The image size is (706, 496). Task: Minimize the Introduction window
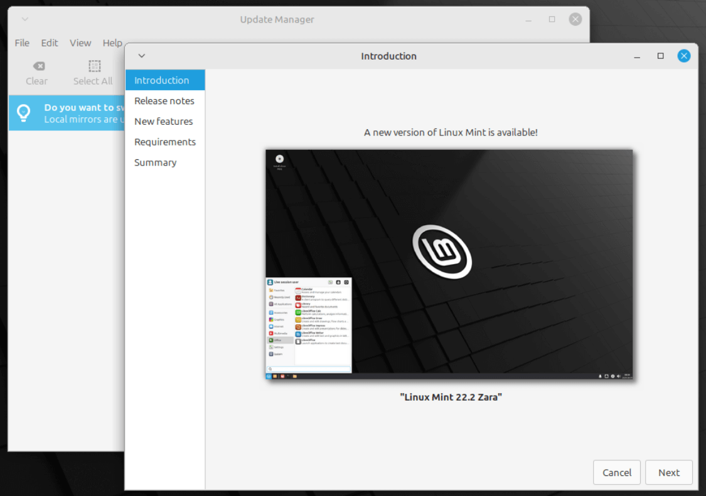(x=637, y=56)
